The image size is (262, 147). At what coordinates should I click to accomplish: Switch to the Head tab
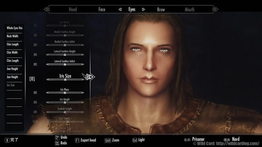(x=73, y=10)
